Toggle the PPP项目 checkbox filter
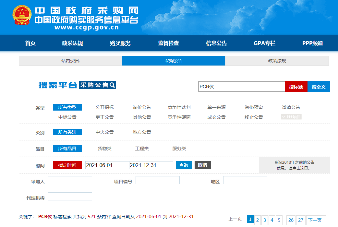Viewport: 338px width, 227px height. tap(291, 117)
